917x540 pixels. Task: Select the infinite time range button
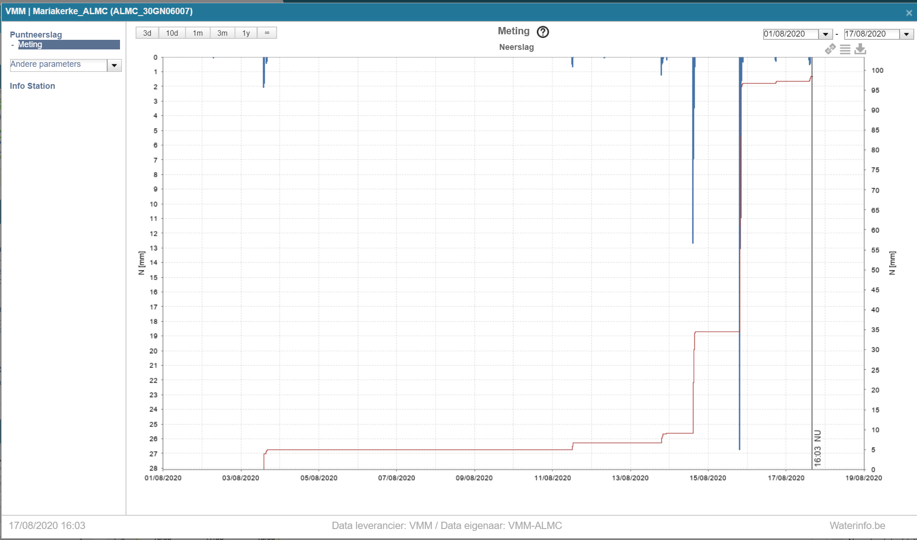tap(267, 33)
